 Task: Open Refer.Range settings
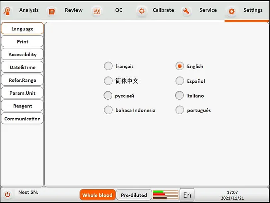pyautogui.click(x=22, y=80)
